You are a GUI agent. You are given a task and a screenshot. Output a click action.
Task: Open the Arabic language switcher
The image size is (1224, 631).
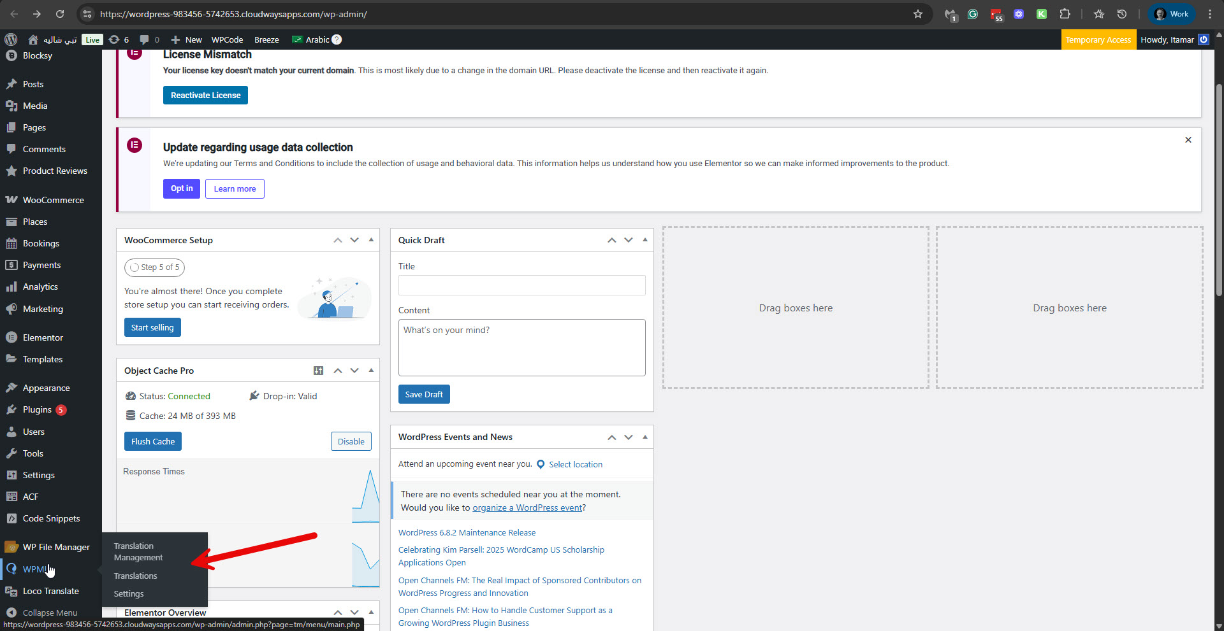coord(311,39)
